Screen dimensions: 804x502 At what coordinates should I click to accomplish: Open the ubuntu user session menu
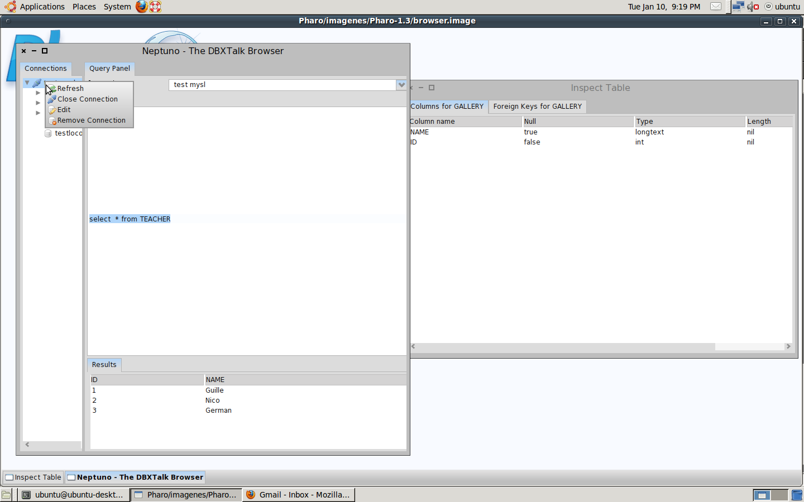coord(783,7)
